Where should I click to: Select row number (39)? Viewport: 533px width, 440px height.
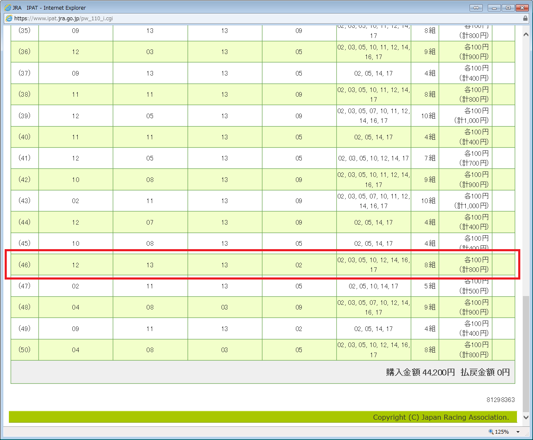(25, 116)
